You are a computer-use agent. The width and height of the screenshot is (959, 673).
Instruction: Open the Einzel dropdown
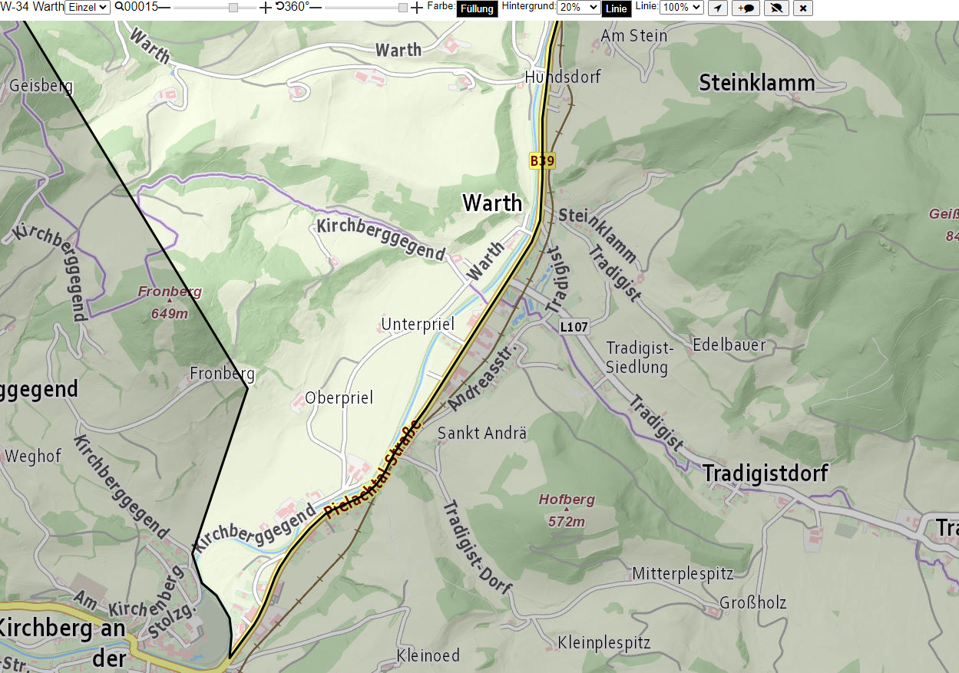tap(88, 8)
